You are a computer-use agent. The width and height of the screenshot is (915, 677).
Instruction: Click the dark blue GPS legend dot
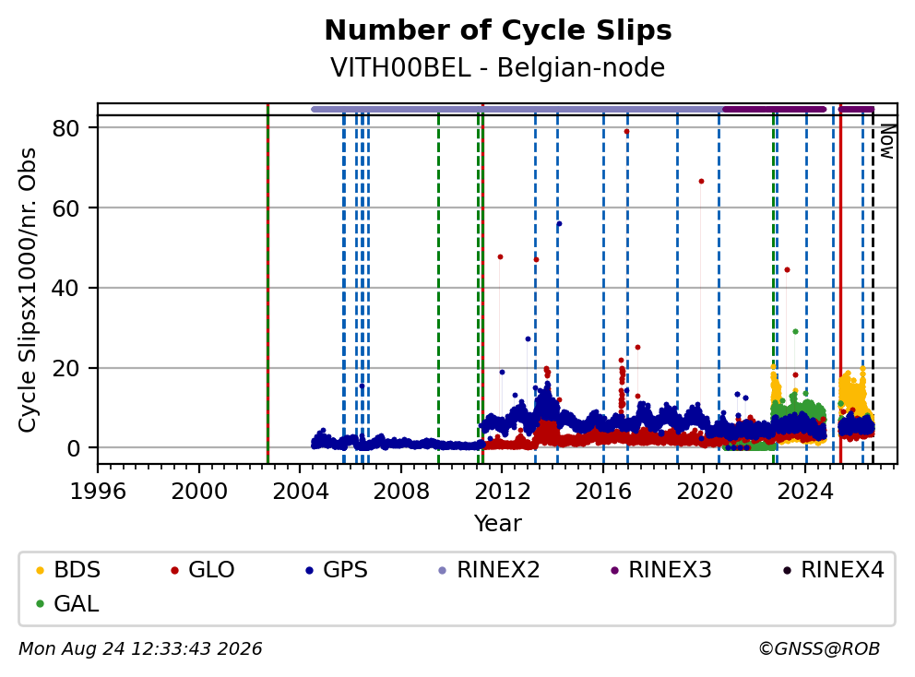pos(309,570)
